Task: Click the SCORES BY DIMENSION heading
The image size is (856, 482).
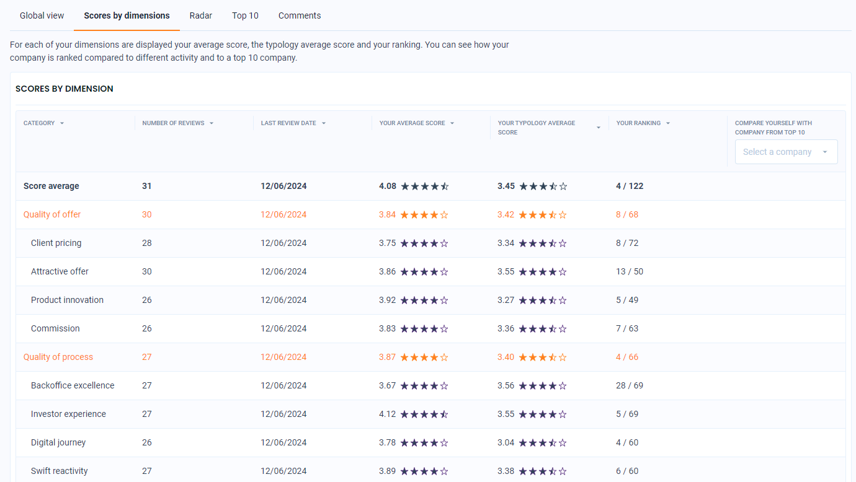Action: [x=65, y=89]
